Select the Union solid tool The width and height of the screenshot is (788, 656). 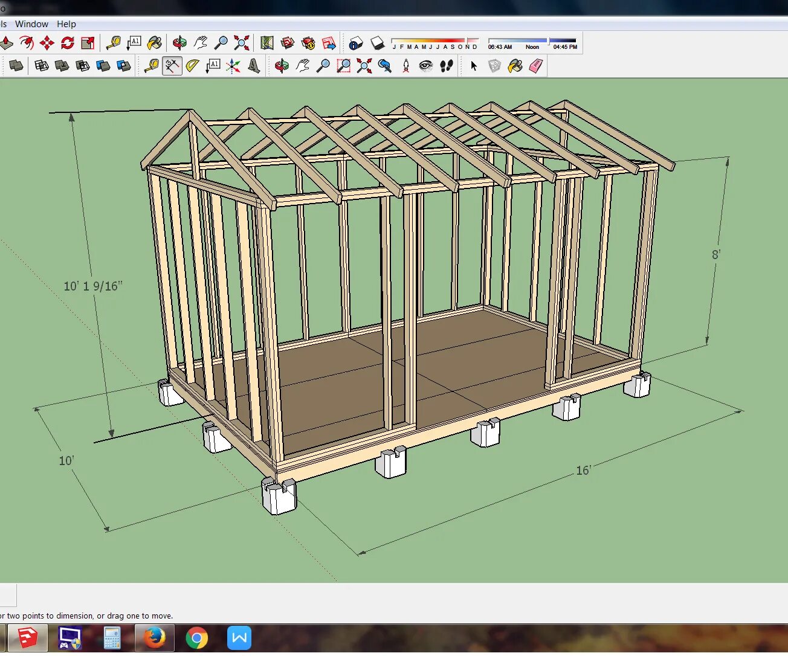coord(62,65)
